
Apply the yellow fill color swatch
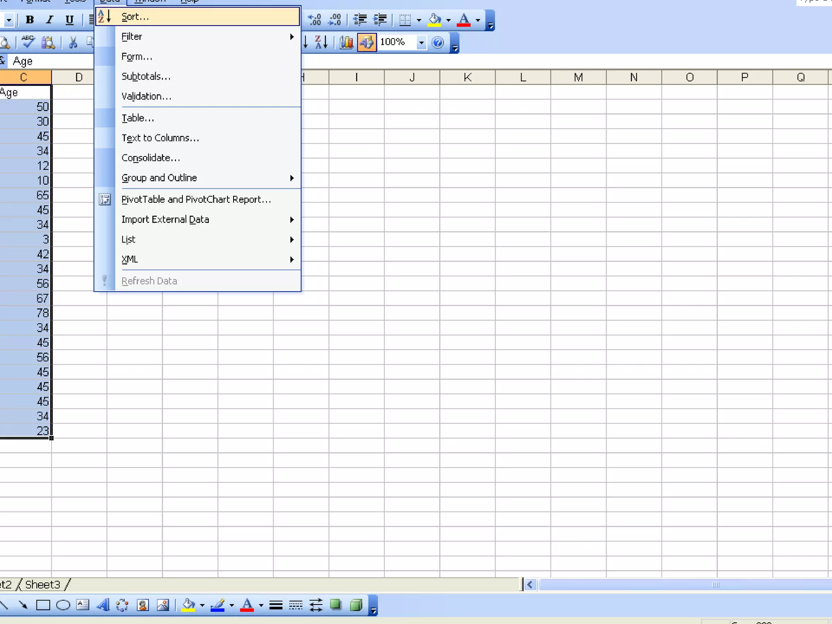(435, 19)
